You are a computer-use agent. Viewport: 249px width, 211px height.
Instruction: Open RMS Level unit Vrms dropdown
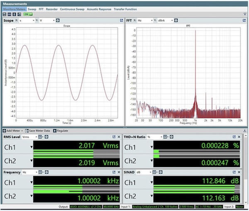coord(29,137)
